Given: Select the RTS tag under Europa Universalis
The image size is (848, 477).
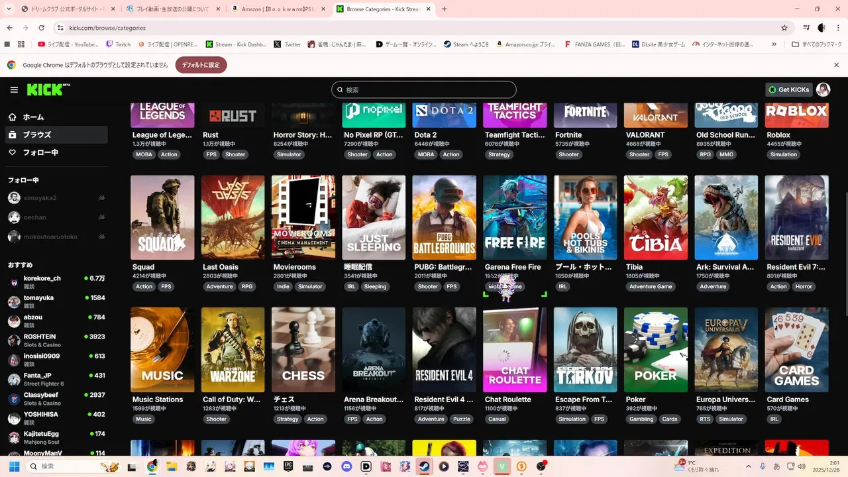Looking at the screenshot, I should tap(705, 419).
